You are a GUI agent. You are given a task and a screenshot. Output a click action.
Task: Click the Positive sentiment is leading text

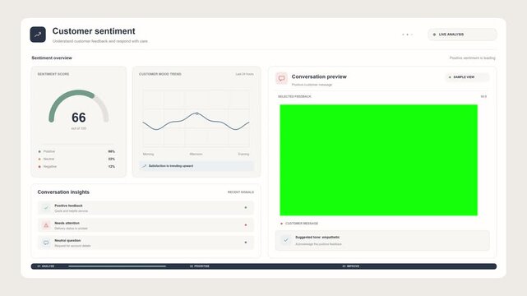pos(472,58)
